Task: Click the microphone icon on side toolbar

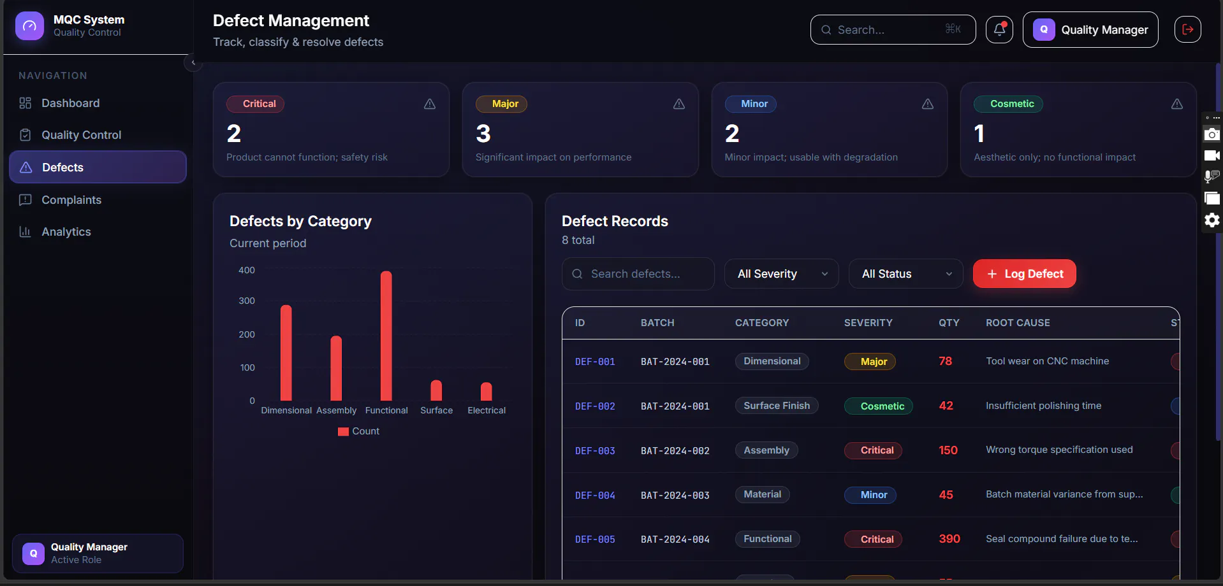Action: (1212, 176)
